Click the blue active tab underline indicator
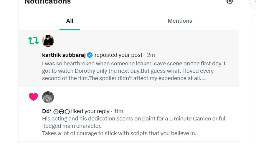 [x=70, y=29]
